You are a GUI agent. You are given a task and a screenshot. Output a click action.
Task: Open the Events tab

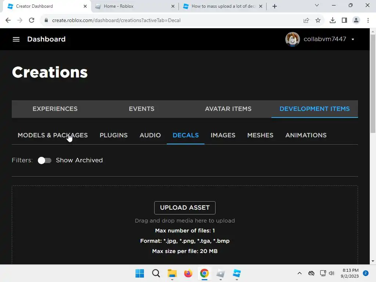(x=141, y=109)
